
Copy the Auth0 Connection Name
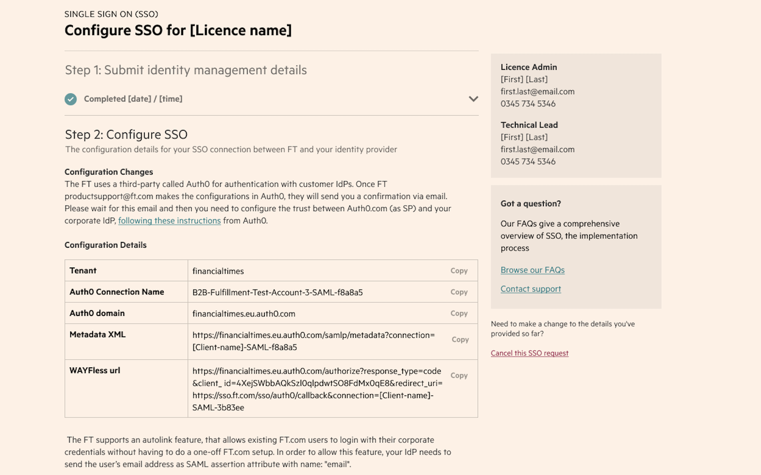coord(459,292)
